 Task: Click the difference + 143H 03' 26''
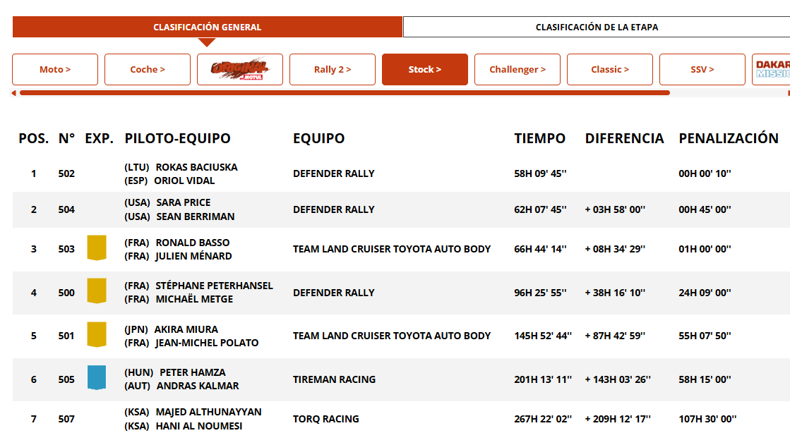coord(618,379)
